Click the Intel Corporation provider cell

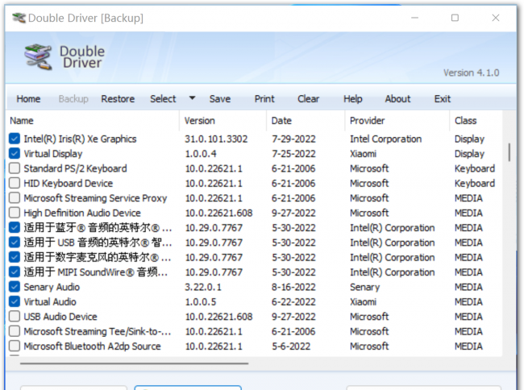pyautogui.click(x=385, y=139)
